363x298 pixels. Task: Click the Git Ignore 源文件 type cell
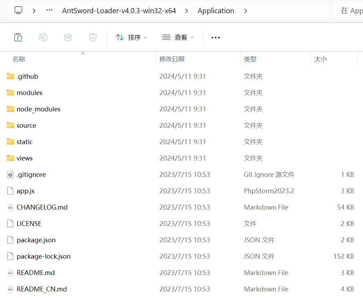(269, 174)
